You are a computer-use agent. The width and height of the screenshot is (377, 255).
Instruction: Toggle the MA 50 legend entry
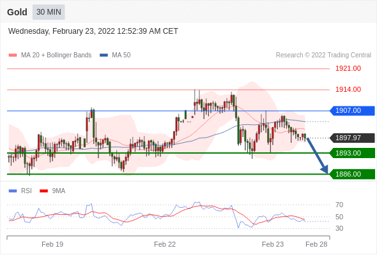tap(115, 55)
